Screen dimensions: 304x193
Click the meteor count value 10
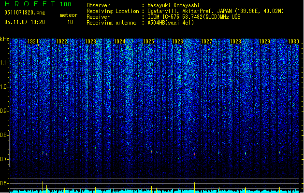coord(70,22)
